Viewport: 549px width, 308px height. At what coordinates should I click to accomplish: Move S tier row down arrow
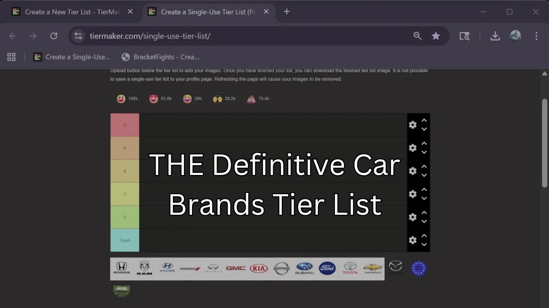[x=424, y=129]
